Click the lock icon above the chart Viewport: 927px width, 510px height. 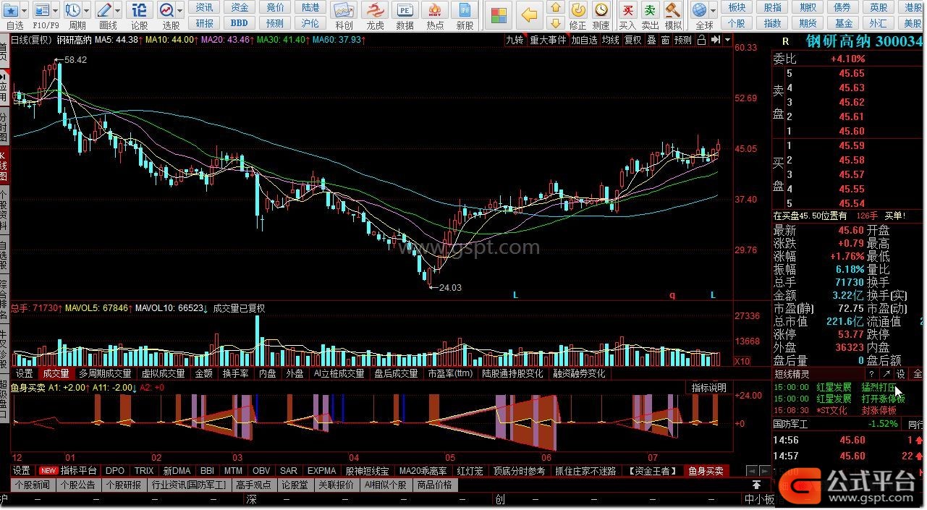701,41
